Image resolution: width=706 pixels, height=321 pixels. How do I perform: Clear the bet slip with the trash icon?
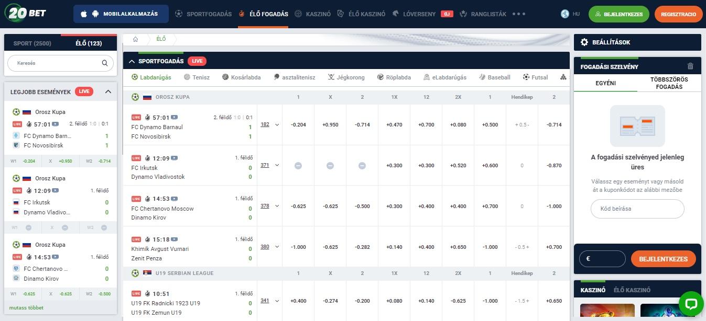690,66
